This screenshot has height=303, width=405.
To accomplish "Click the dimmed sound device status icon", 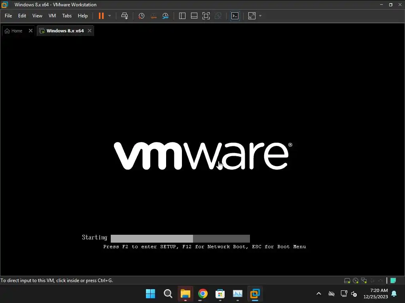I will (372, 281).
